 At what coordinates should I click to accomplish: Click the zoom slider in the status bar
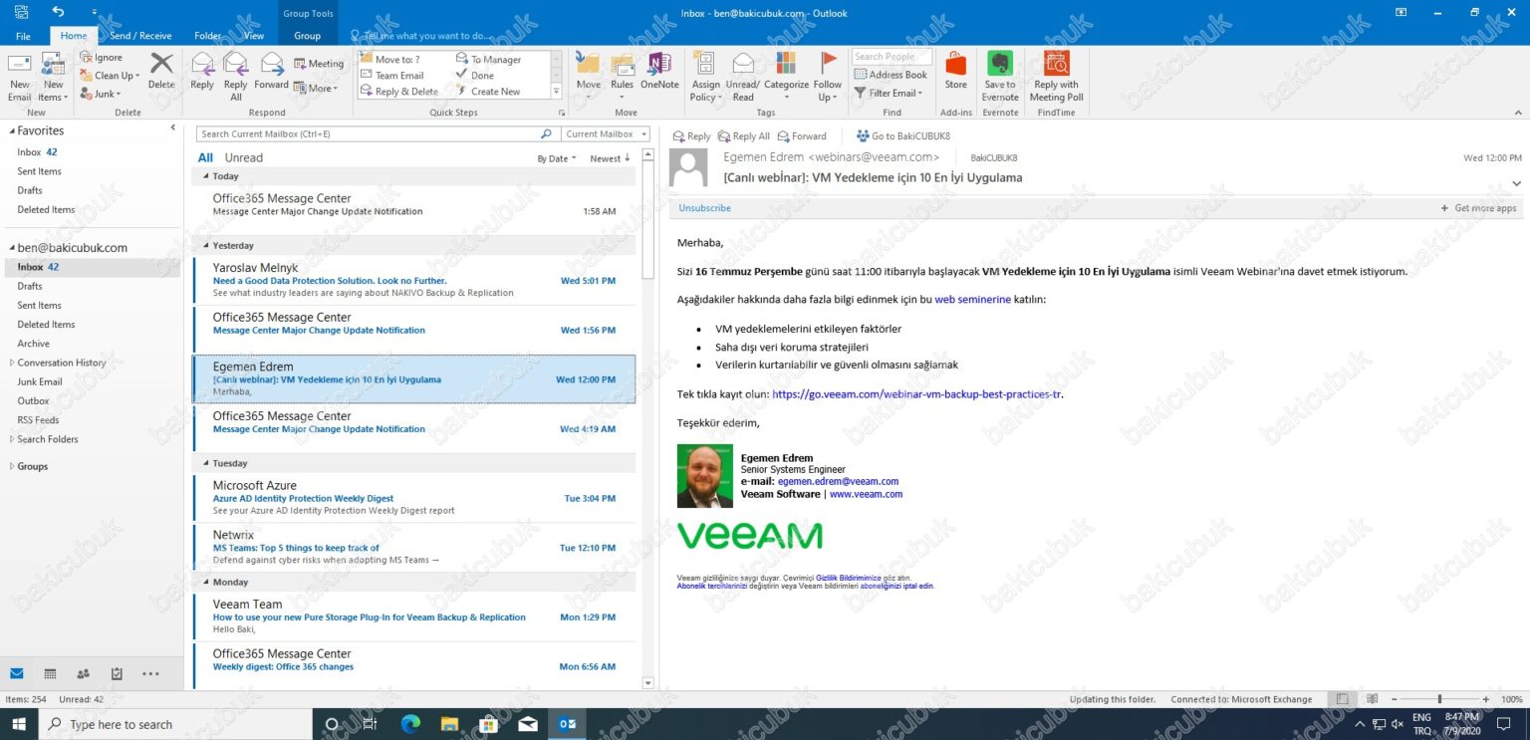pyautogui.click(x=1439, y=699)
